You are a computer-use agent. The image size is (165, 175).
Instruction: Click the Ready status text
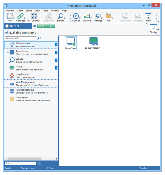pyautogui.click(x=8, y=168)
